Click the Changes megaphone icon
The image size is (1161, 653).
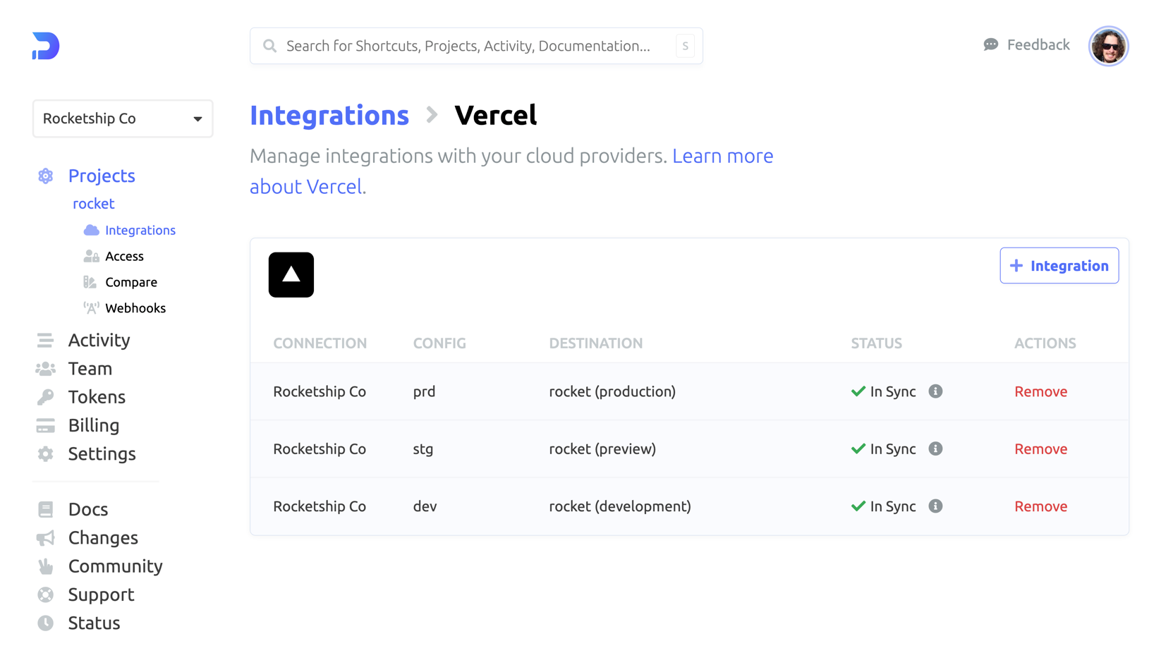pyautogui.click(x=46, y=538)
